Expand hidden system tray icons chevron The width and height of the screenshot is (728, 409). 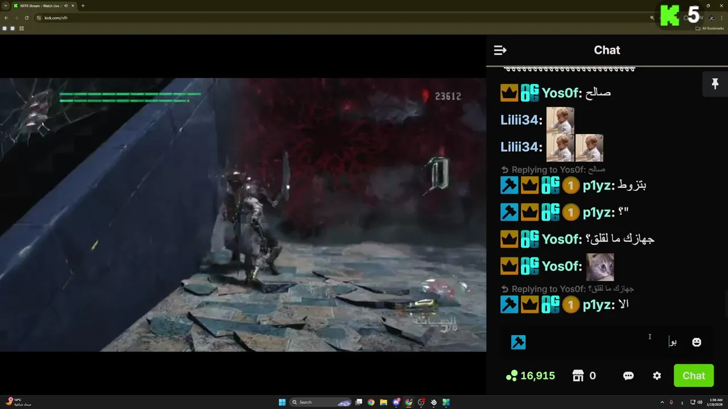coord(662,402)
